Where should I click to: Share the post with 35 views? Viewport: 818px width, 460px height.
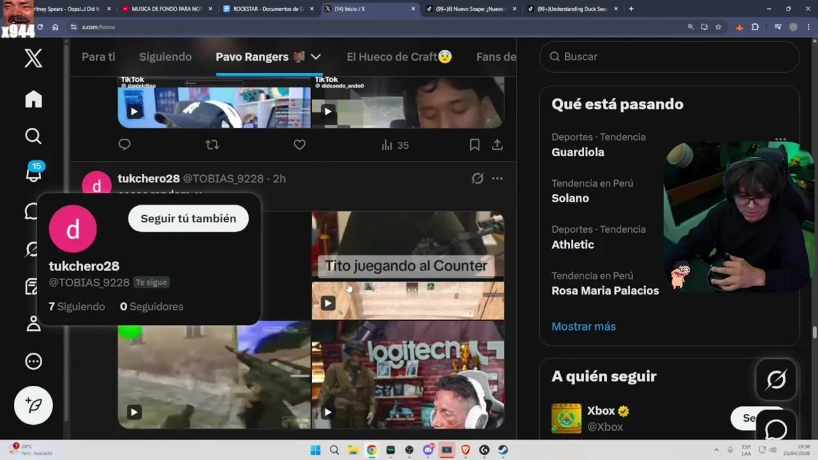pyautogui.click(x=497, y=145)
